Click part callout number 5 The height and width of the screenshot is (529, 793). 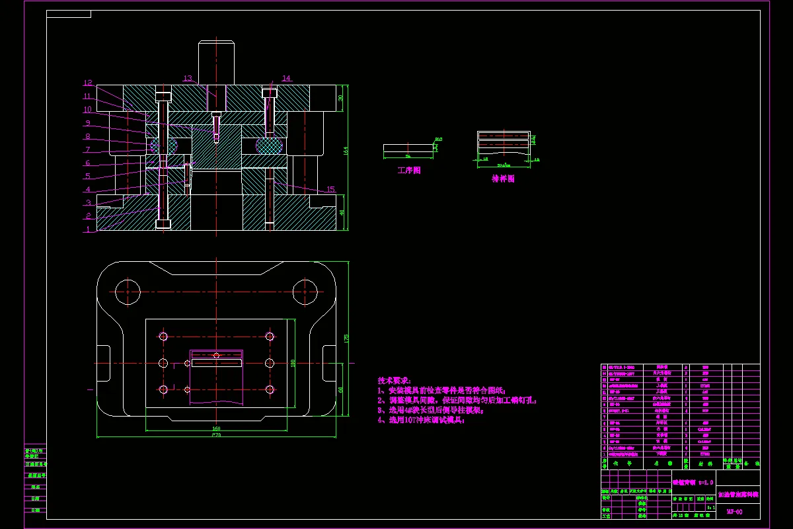(87, 176)
